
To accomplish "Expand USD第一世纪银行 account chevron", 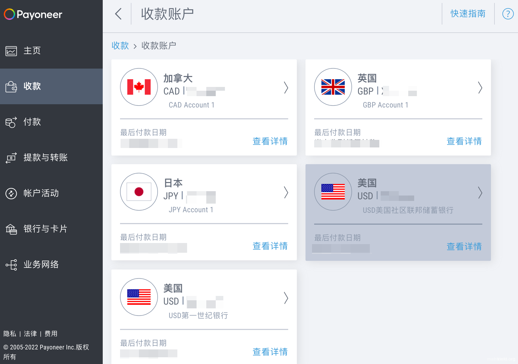I will [286, 298].
